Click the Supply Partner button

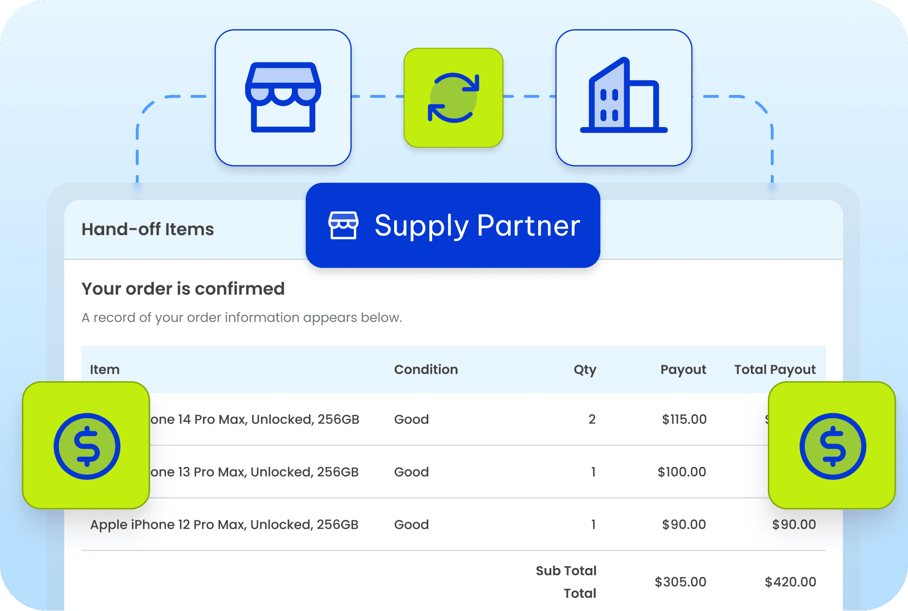click(453, 225)
